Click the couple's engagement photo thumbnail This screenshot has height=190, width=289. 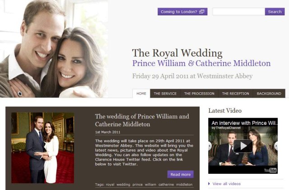(43, 148)
